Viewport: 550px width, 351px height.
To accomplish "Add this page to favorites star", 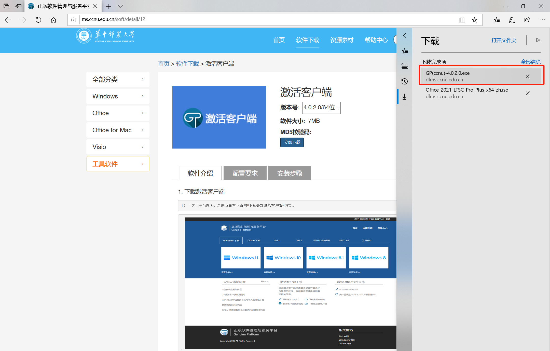I will point(475,20).
